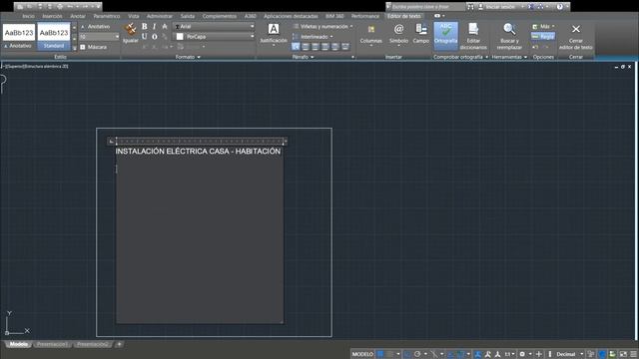Image resolution: width=639 pixels, height=359 pixels.
Task: Click the MODELO status bar button
Action: [x=362, y=354]
